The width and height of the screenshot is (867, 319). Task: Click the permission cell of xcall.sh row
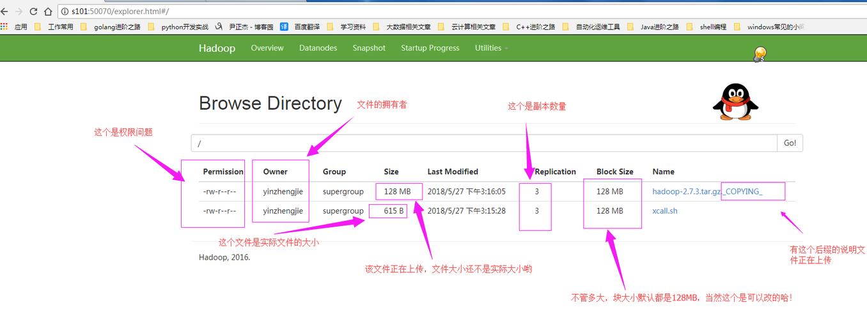coord(220,211)
